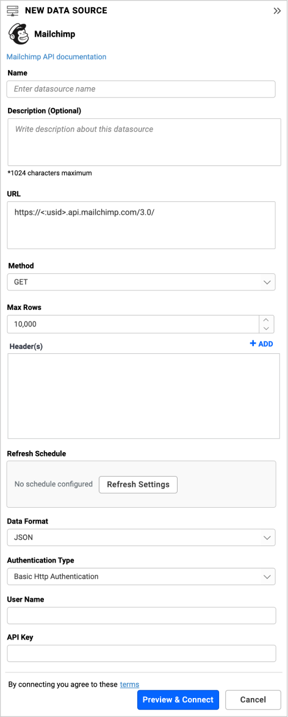Click the NEW DATA SOURCE heading
The image size is (288, 717).
[67, 10]
